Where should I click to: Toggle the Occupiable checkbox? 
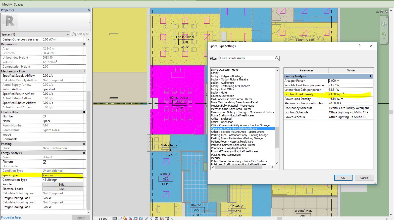coord(44,166)
